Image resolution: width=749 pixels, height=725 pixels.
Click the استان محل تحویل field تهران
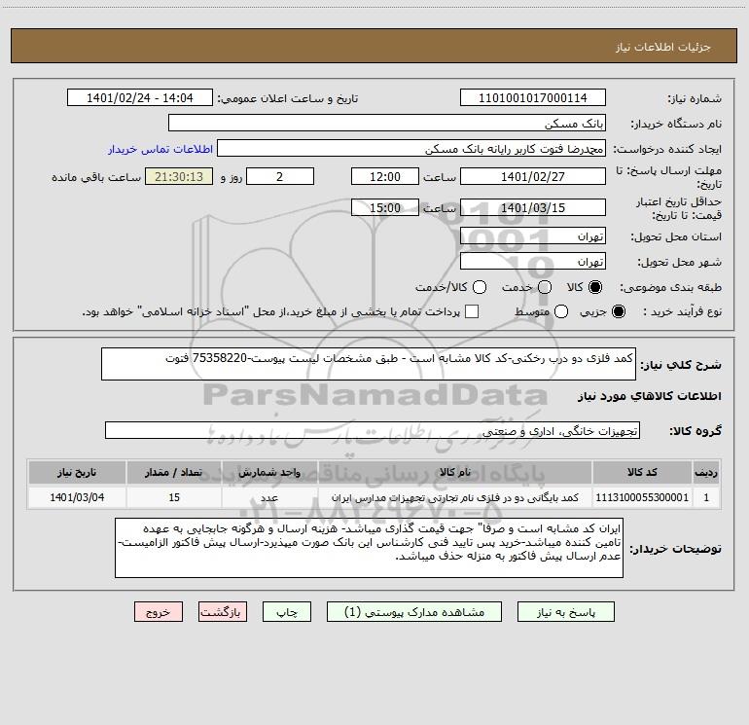coord(533,236)
